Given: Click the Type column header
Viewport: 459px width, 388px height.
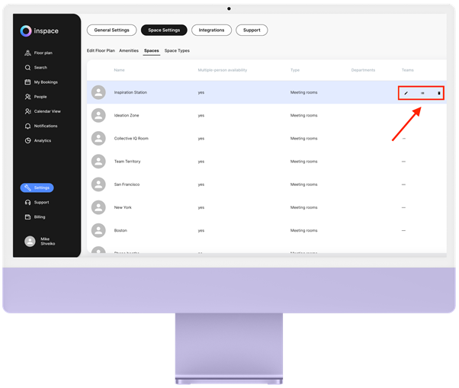Looking at the screenshot, I should tap(295, 70).
